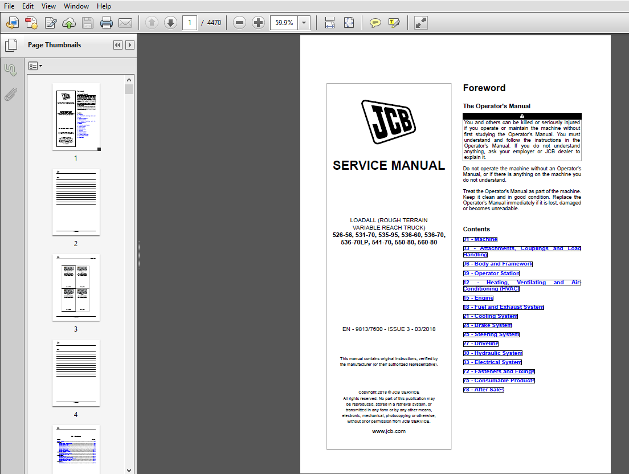629x474 pixels.
Task: Open the '33 - Electrical System' link
Action: (493, 362)
